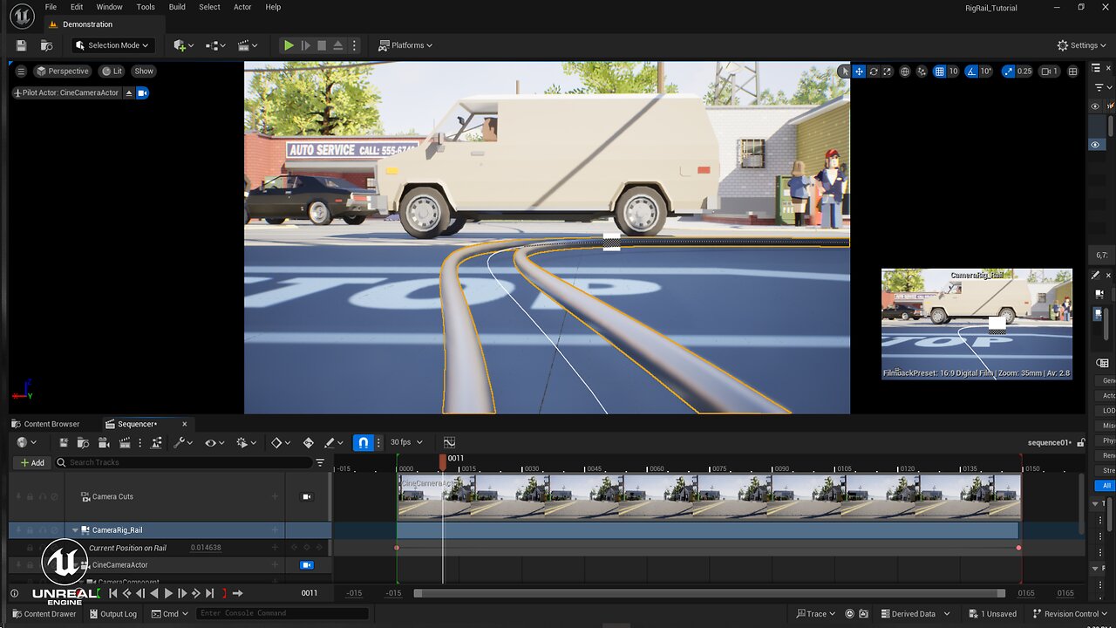
Task: Open the Actor menu
Action: point(242,7)
